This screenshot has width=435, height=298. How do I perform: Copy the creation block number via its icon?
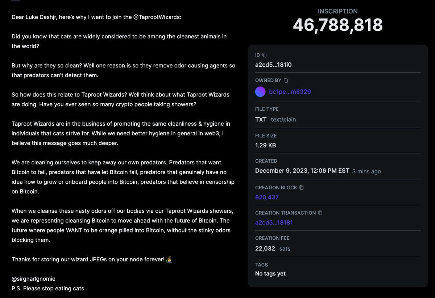pyautogui.click(x=302, y=188)
